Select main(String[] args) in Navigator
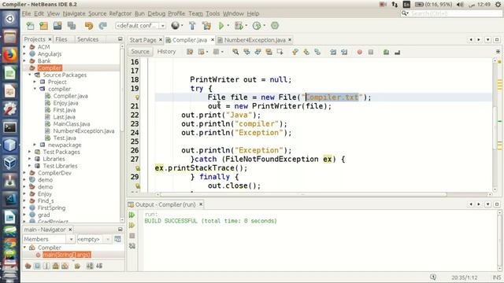 tap(66, 255)
